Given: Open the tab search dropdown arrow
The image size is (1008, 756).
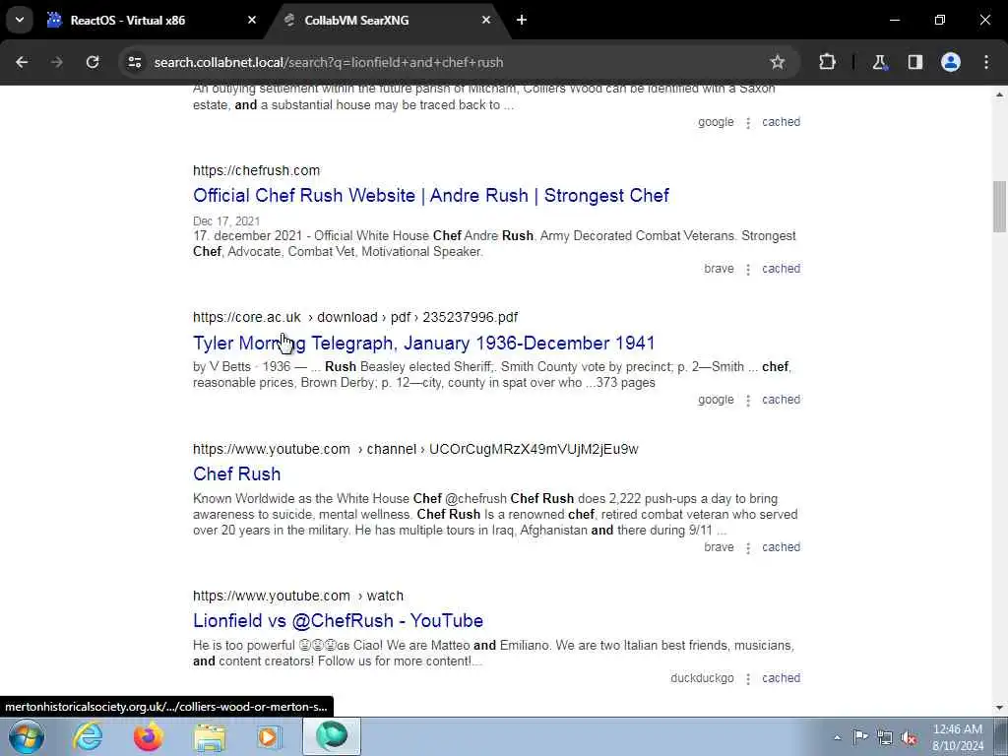Looking at the screenshot, I should (20, 20).
